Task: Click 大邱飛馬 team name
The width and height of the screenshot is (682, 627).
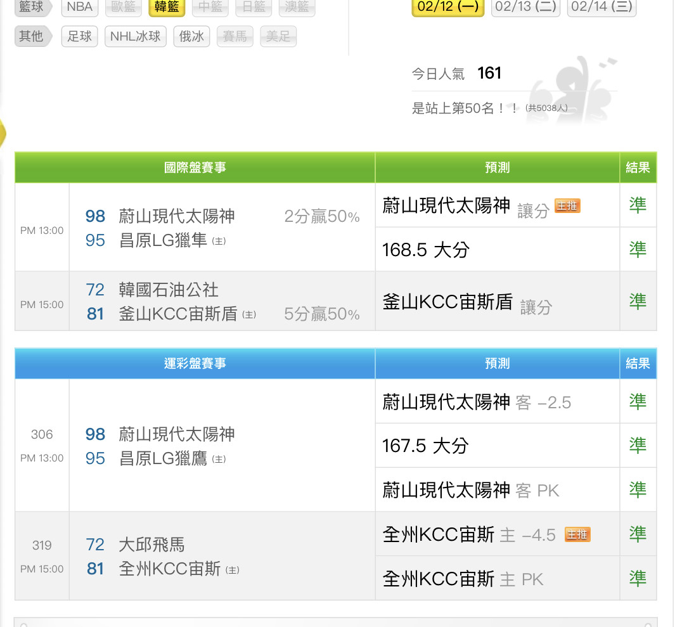Action: pyautogui.click(x=151, y=545)
